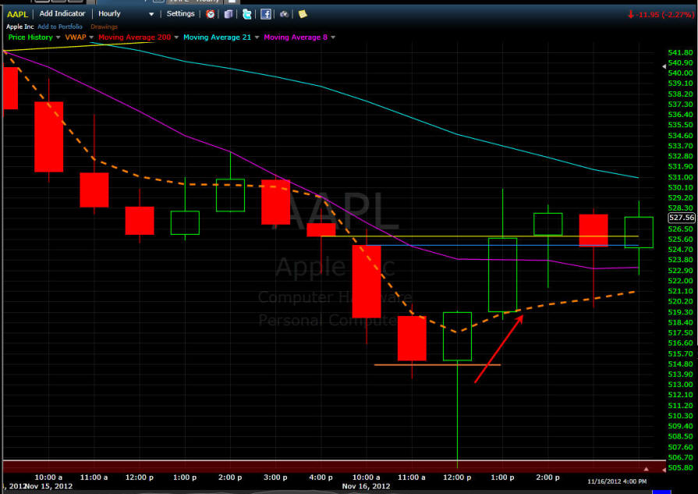Click the 541.80 price axis label
The height and width of the screenshot is (494, 698).
[x=680, y=52]
